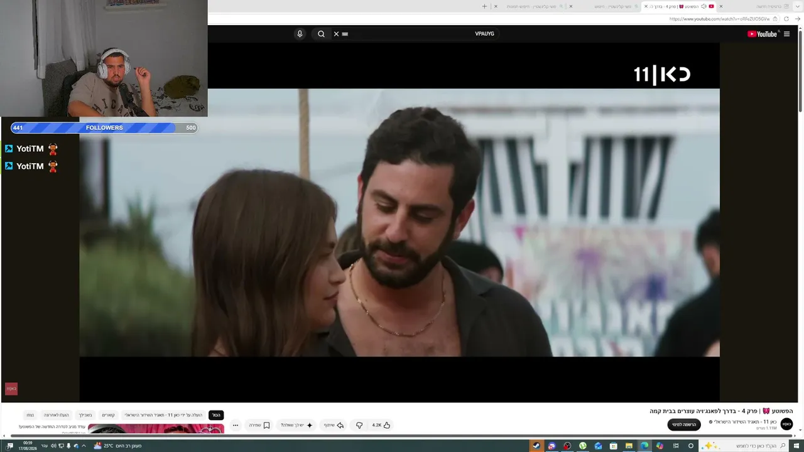Click the browser forward arrow button
The image size is (804, 452).
pyautogui.click(x=798, y=19)
